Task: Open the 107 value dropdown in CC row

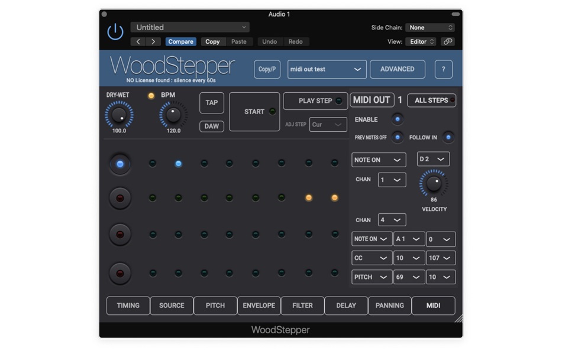Action: click(441, 258)
